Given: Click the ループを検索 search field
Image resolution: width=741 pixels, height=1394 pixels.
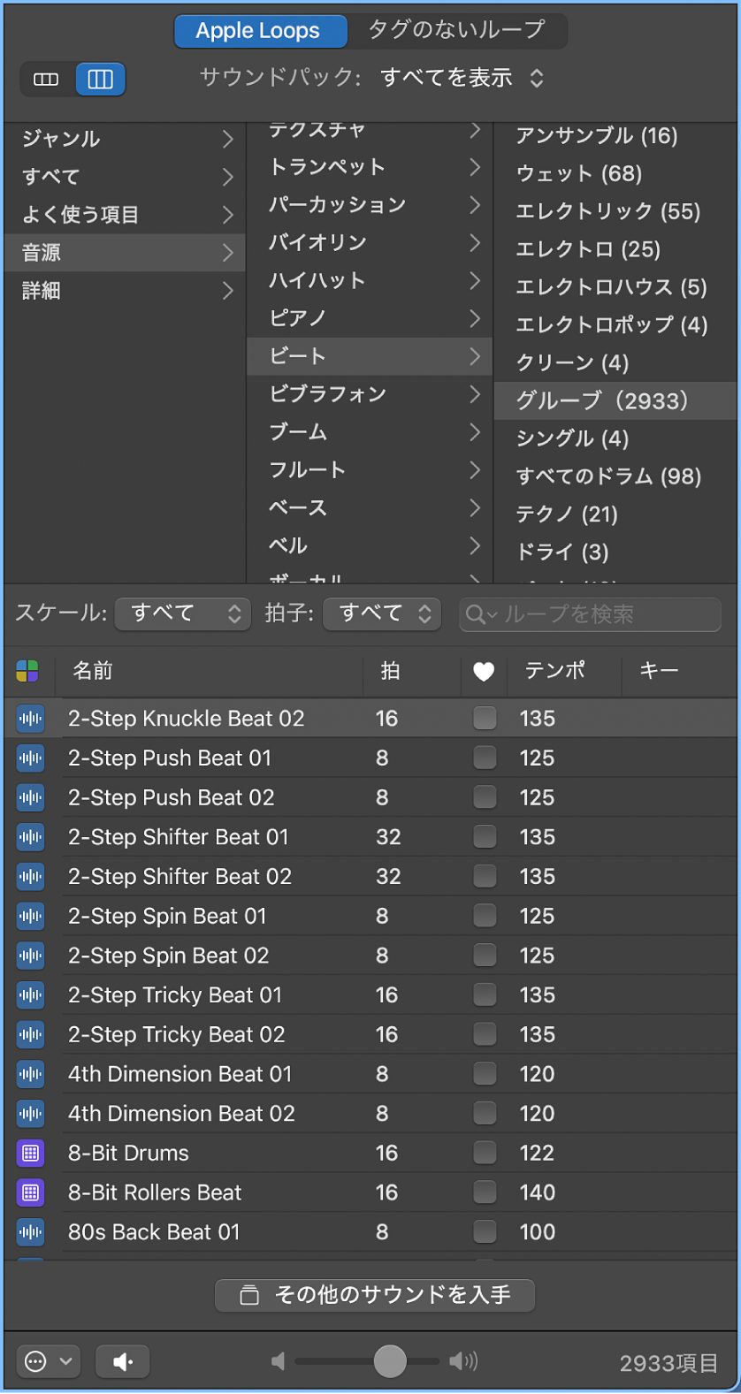Looking at the screenshot, I should [590, 614].
